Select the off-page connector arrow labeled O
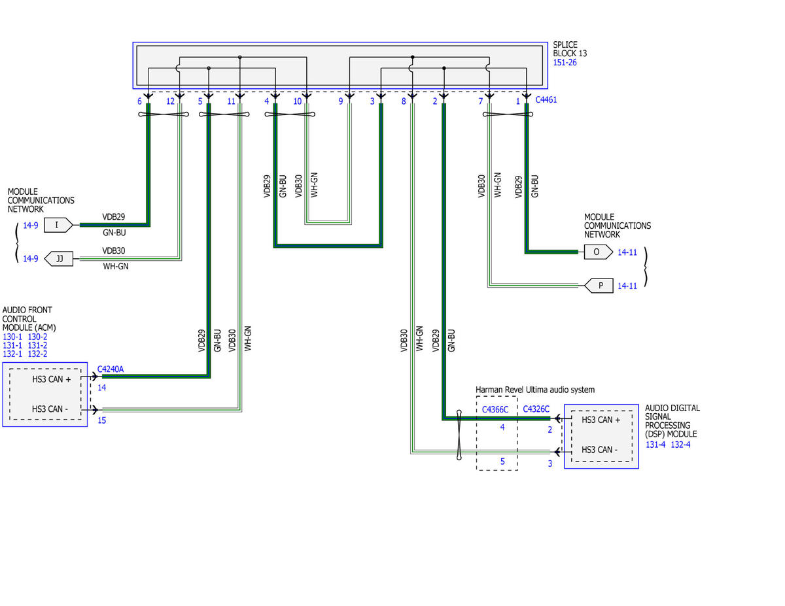This screenshot has height=606, width=785. click(x=599, y=252)
